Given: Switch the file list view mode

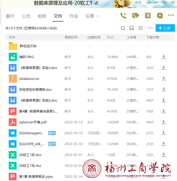Looking at the screenshot, I should click(x=141, y=28).
